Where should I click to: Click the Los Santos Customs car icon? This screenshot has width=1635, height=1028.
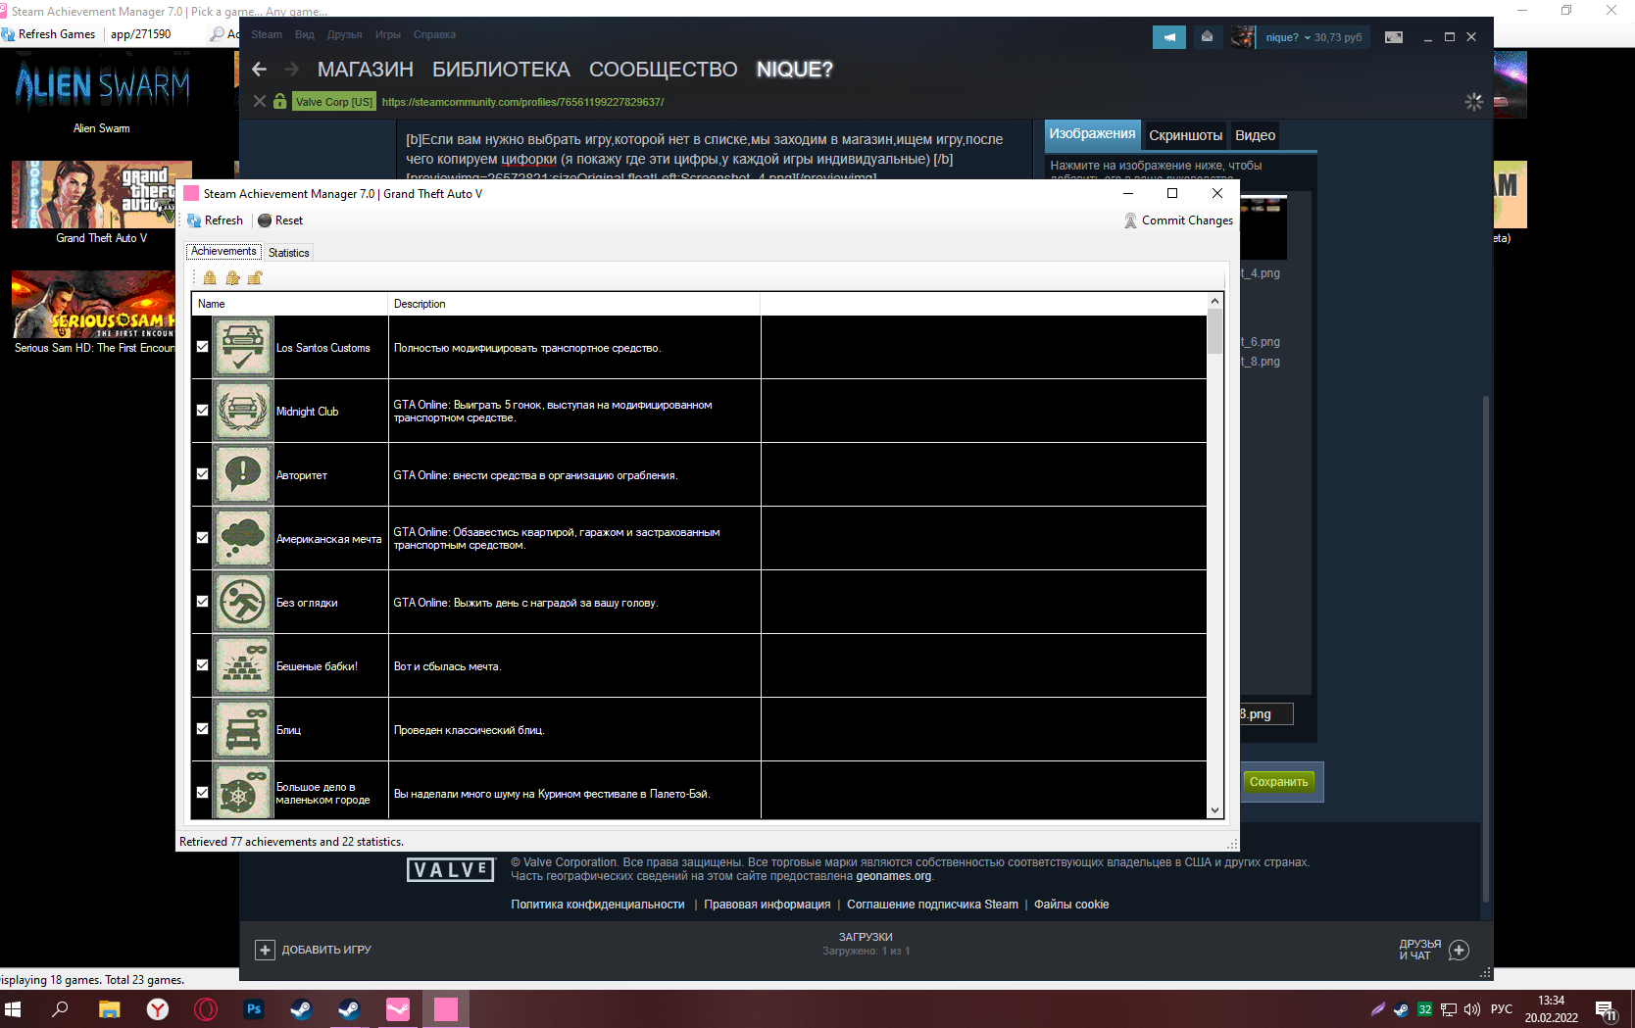point(243,347)
